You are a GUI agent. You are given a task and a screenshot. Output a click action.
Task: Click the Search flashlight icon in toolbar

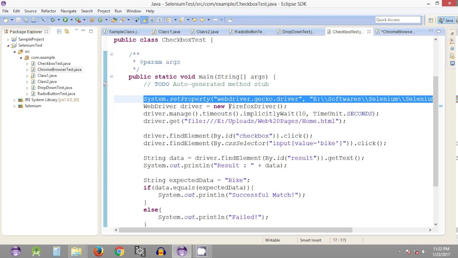pyautogui.click(x=122, y=20)
